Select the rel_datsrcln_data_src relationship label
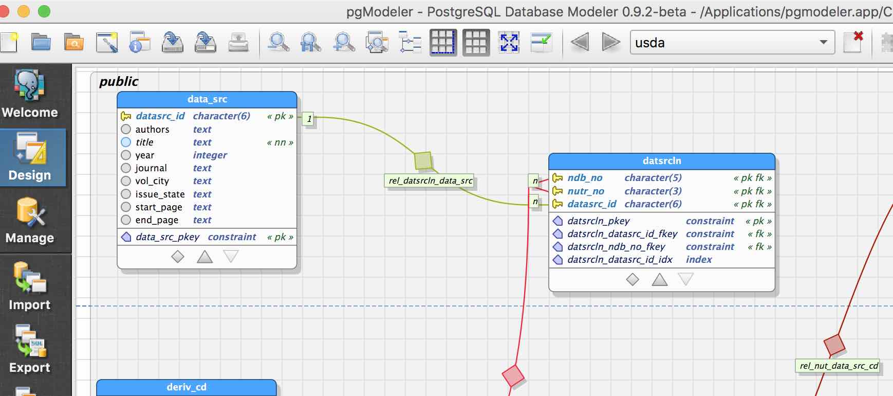This screenshot has width=893, height=396. (430, 181)
